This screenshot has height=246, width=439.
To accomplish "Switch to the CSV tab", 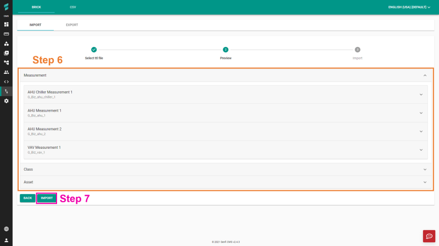I will [x=73, y=7].
